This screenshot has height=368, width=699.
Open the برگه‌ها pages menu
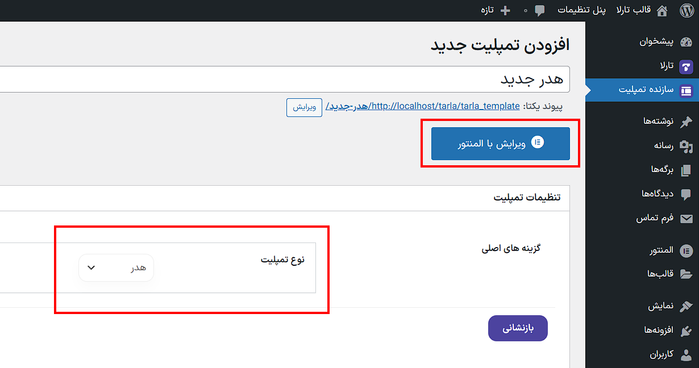[662, 170]
